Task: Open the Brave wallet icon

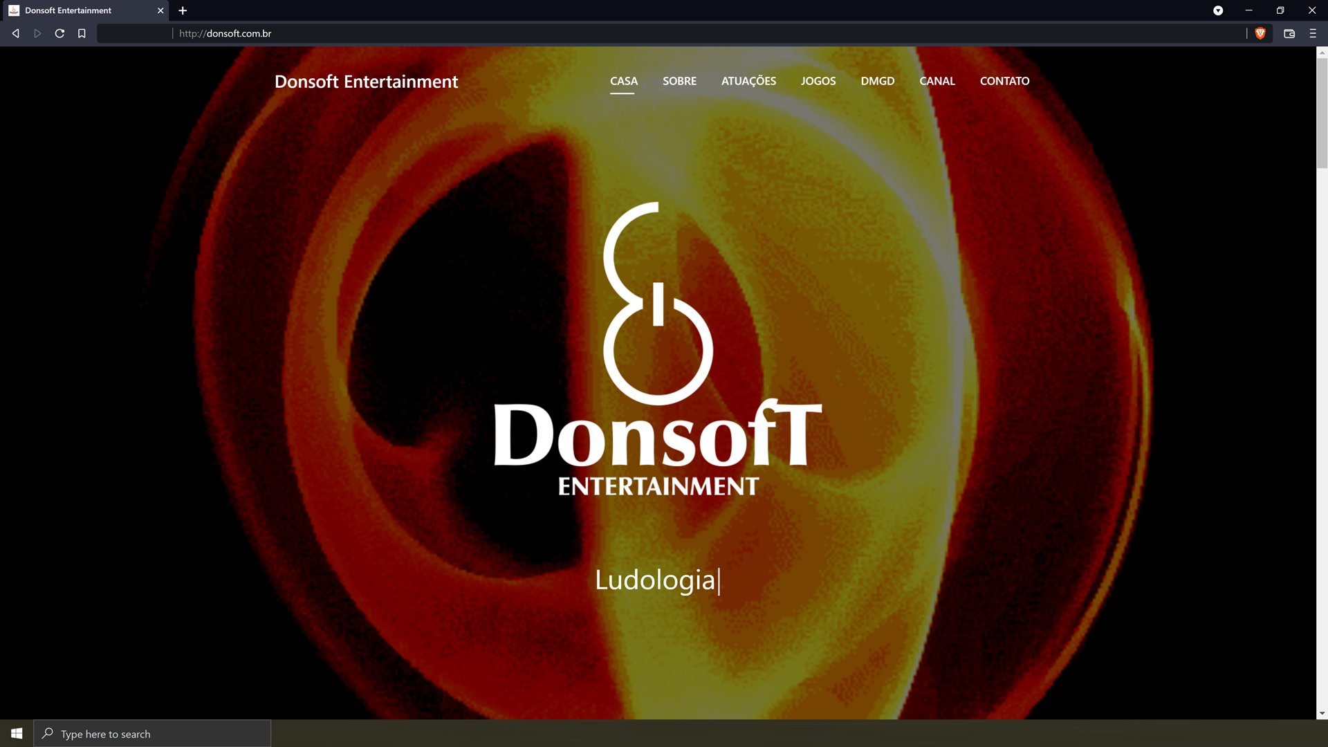Action: click(1289, 33)
